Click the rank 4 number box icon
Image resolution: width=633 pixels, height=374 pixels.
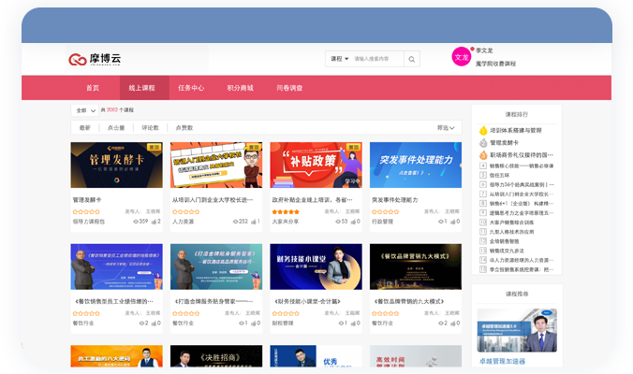click(483, 165)
